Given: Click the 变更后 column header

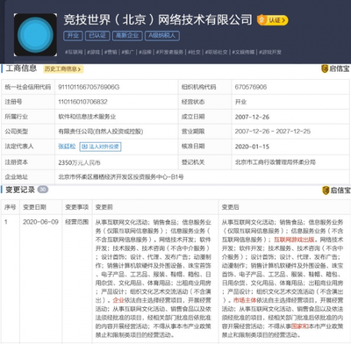Looking at the screenshot, I should pos(231,207).
